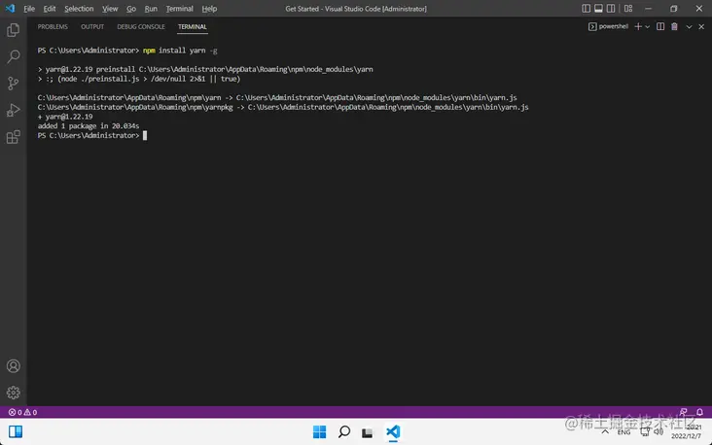Open Task View on the taskbar
712x445 pixels.
(368, 432)
